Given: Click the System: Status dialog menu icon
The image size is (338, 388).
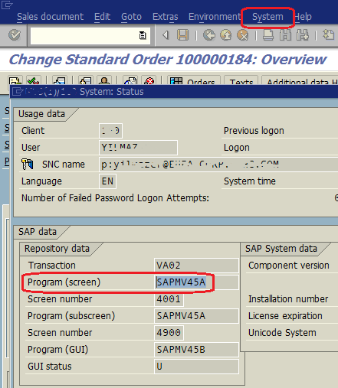Looking at the screenshot, I should click(x=18, y=91).
